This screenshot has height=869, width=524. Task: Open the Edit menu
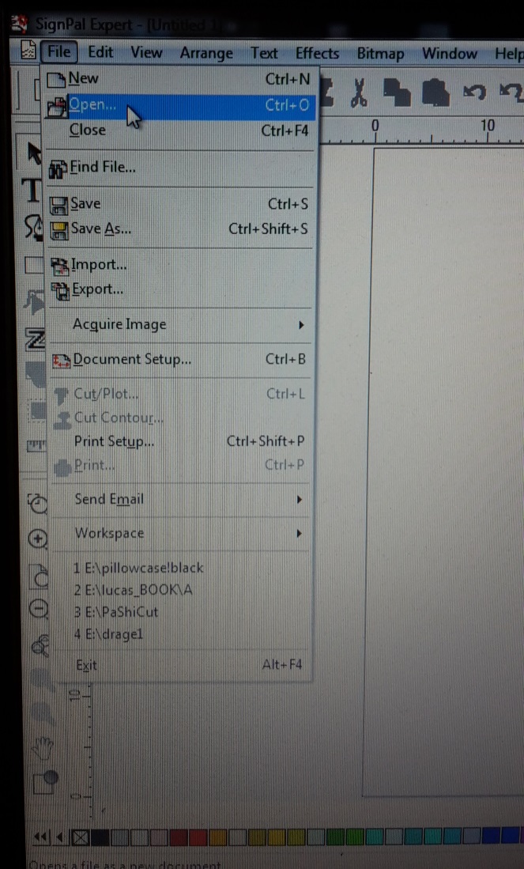click(x=100, y=53)
